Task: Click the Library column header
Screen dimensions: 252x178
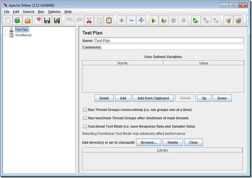Action: [x=162, y=150]
